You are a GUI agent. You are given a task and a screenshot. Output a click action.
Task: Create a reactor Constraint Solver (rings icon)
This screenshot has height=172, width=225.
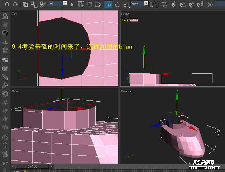(x=5, y=137)
